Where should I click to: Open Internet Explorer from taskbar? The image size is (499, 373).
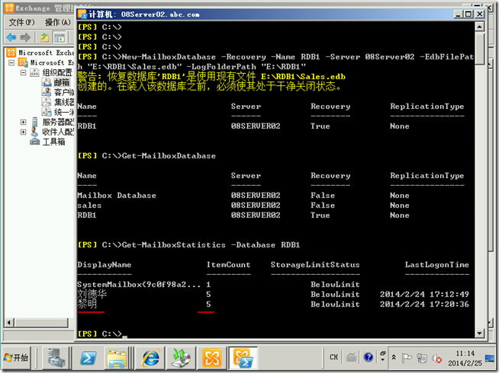coord(150,359)
